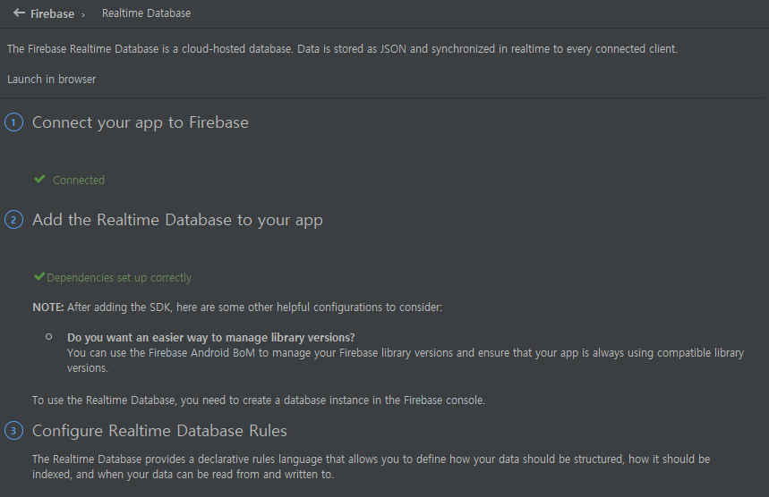Click the breadcrumb chevron after Firebase
Viewport: 769px width, 497px height.
83,15
